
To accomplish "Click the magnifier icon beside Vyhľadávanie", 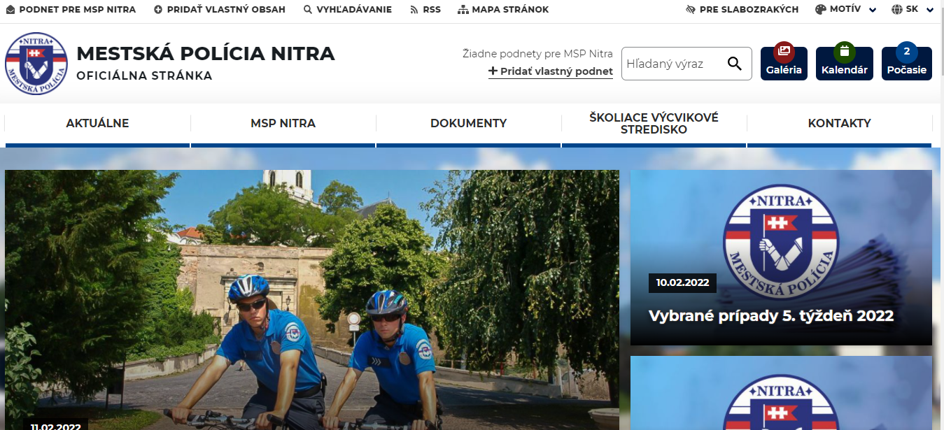I will click(308, 10).
